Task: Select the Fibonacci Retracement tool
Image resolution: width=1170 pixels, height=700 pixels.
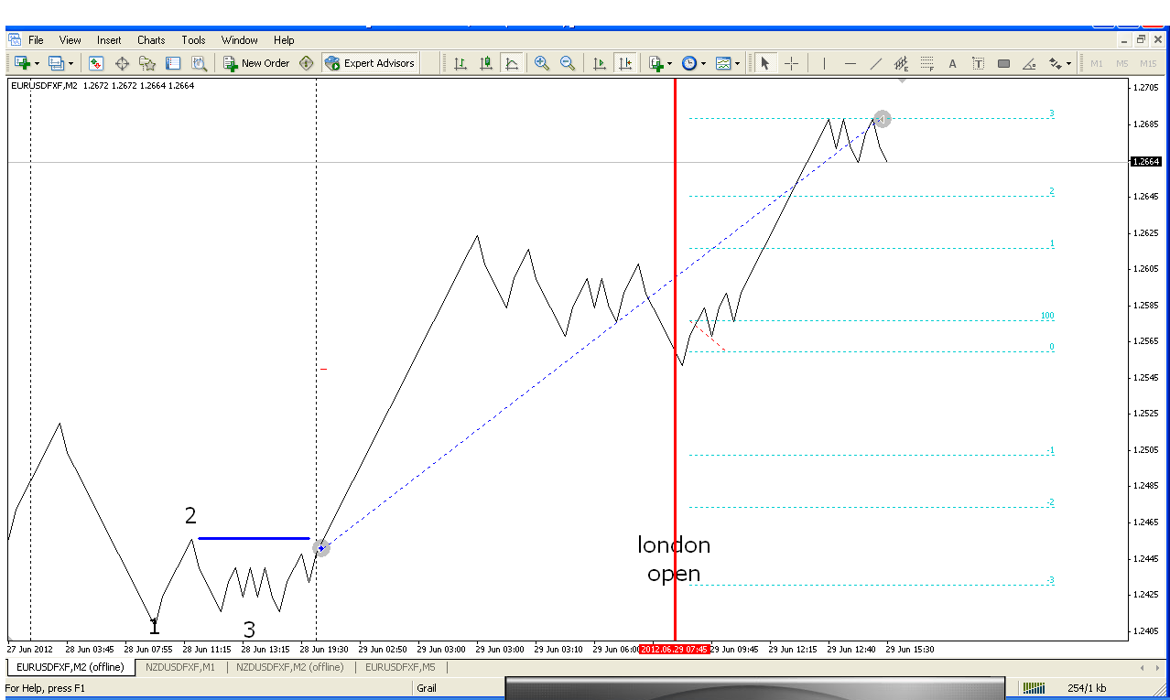Action: click(926, 63)
